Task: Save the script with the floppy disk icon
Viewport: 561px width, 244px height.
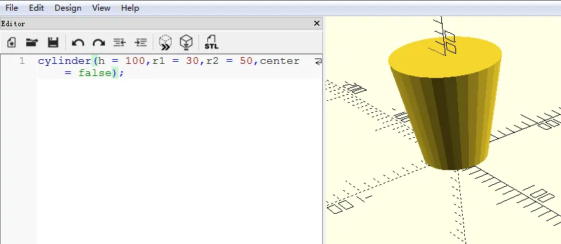Action: [53, 42]
